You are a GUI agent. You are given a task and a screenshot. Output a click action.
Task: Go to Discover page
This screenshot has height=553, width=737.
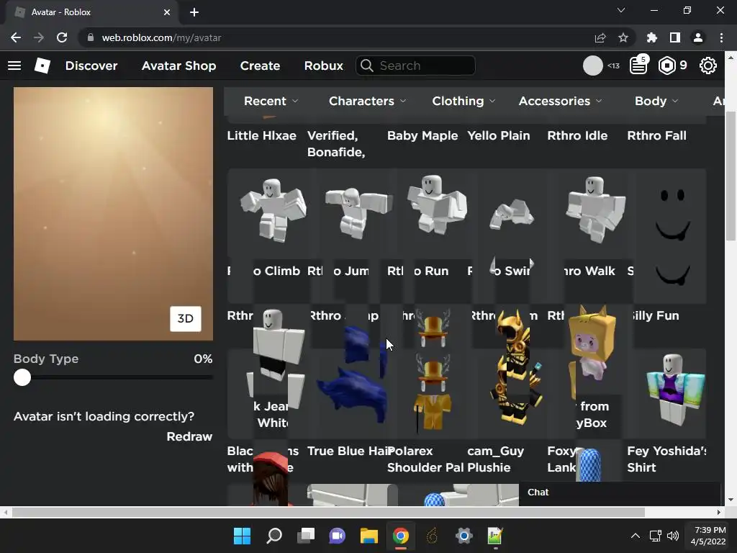[91, 66]
